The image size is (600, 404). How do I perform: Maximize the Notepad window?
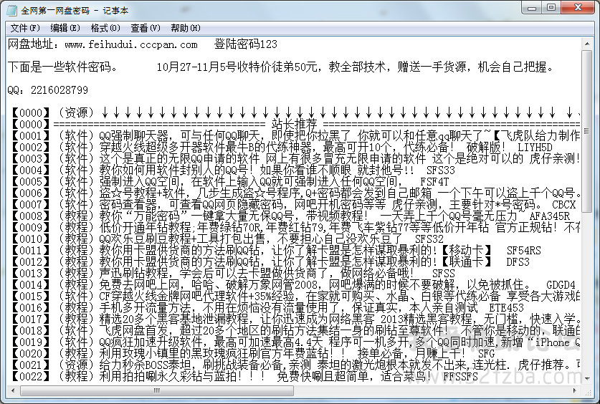point(551,8)
